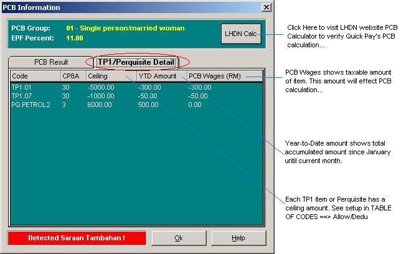
Task: Click the CP8A column header
Action: tap(73, 76)
